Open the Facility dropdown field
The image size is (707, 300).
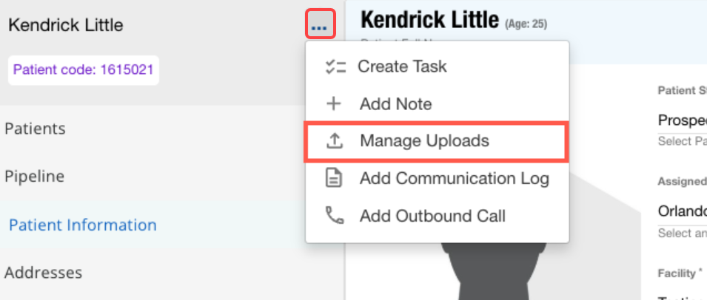coord(681,294)
